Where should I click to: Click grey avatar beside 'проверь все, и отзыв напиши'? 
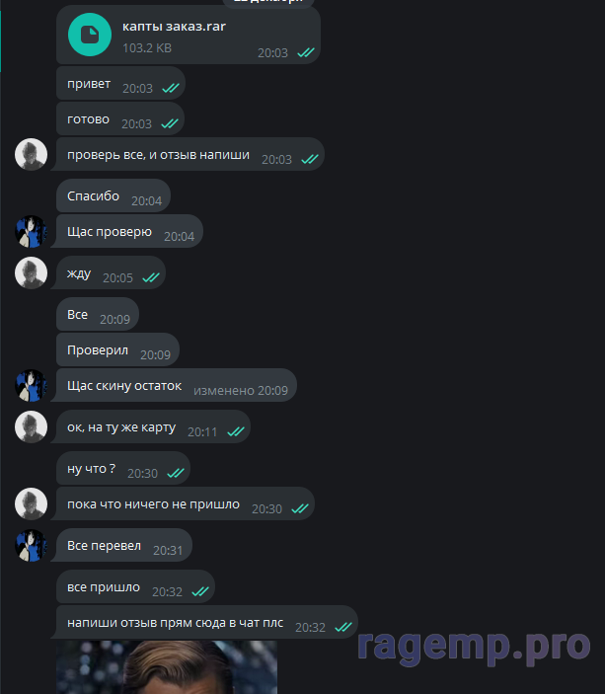[31, 154]
